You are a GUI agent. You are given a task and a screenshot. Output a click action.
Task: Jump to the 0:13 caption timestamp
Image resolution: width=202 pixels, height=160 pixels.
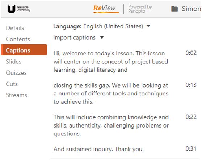(x=191, y=85)
